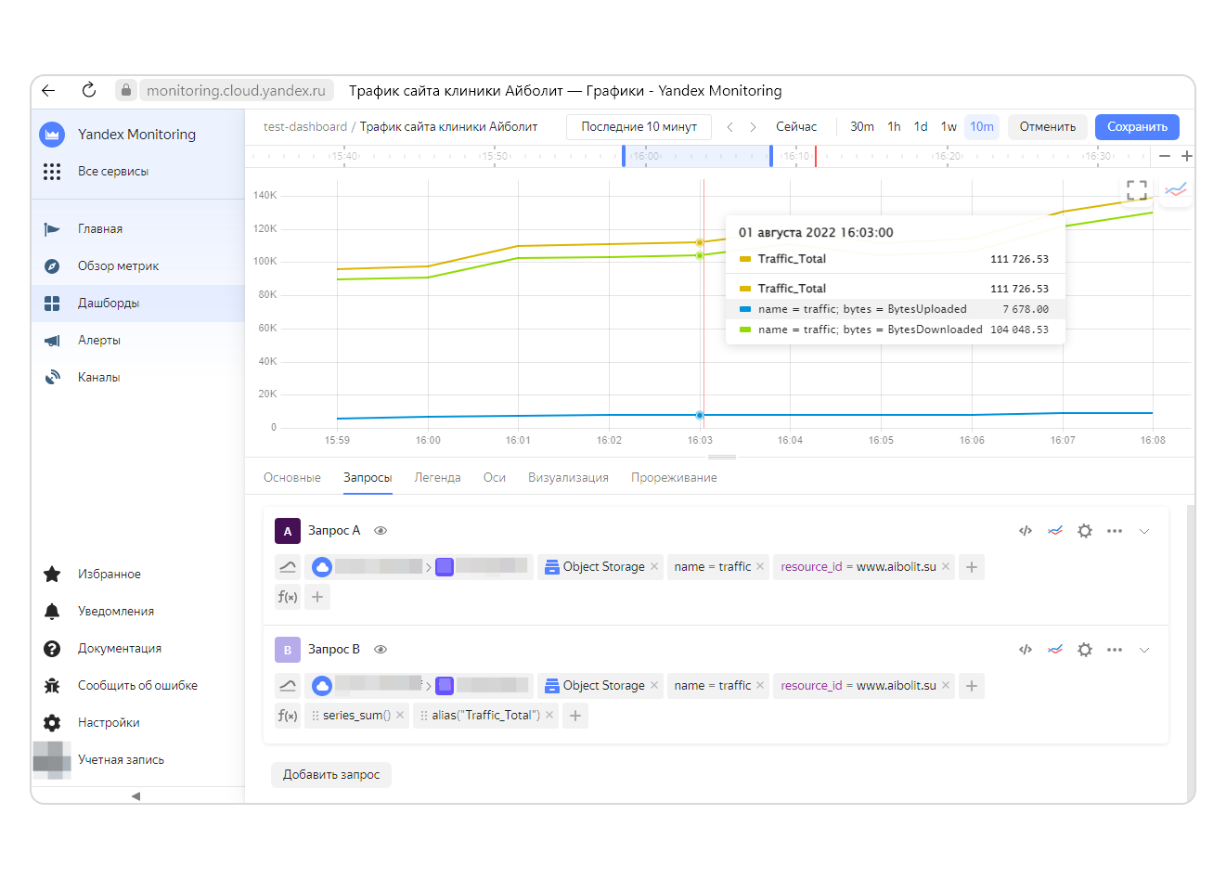Open the Все сервисы grid icon
Screen dimensions: 1226x879
(52, 172)
